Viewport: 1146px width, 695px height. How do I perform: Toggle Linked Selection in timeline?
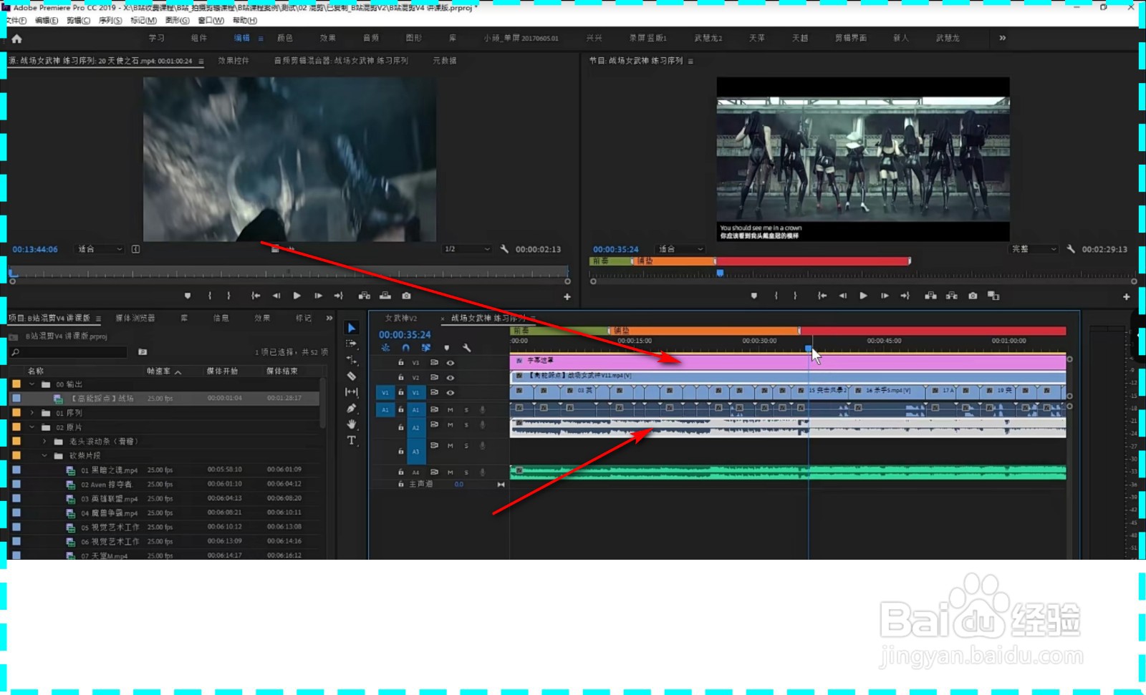pyautogui.click(x=426, y=348)
